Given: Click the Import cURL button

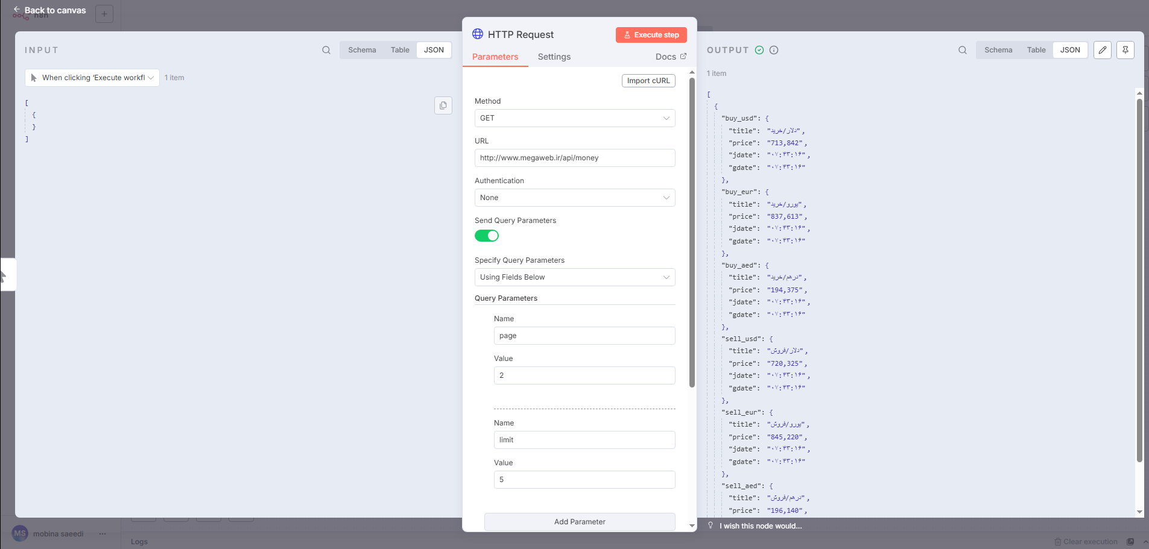Looking at the screenshot, I should [648, 81].
